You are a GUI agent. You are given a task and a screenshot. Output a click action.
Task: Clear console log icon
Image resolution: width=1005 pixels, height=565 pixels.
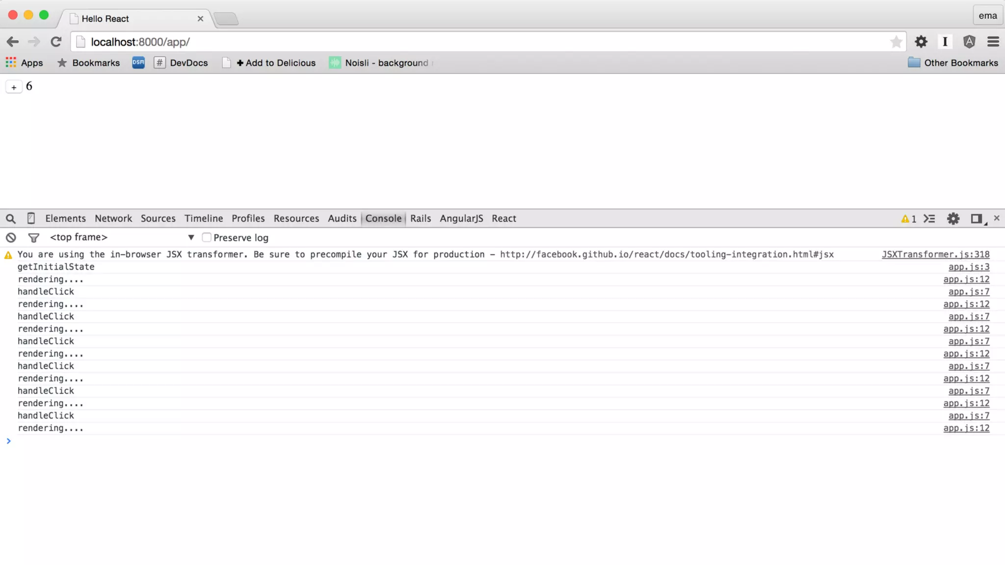pos(11,238)
